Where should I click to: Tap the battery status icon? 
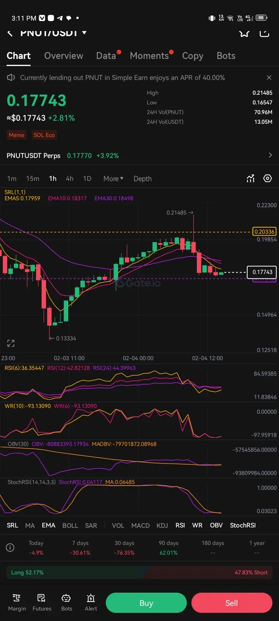click(x=261, y=18)
